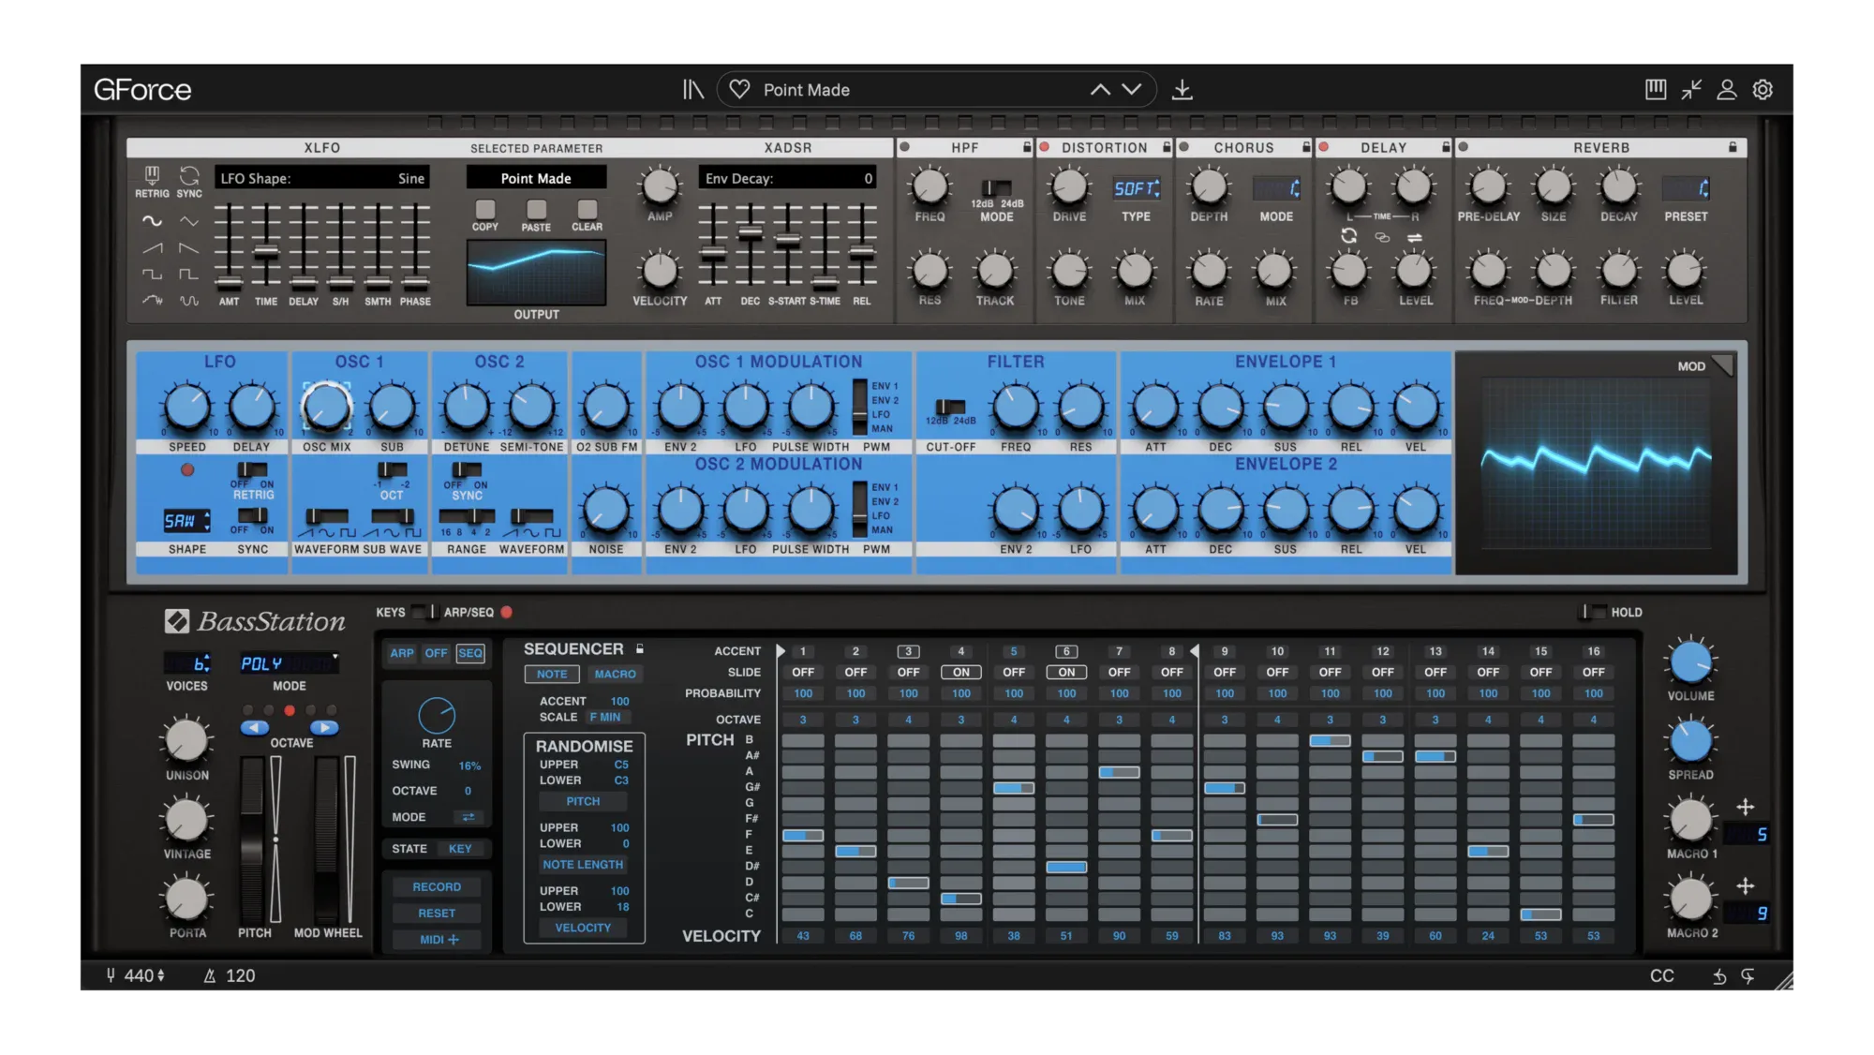1874x1055 pixels.
Task: Click the Macro 2 assign crosshair icon
Action: (x=1745, y=885)
